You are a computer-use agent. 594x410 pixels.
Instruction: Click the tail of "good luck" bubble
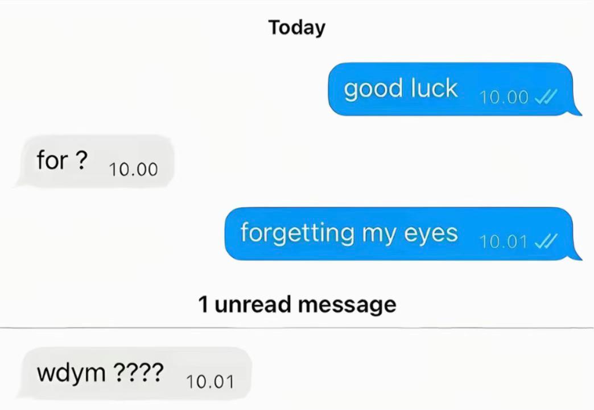(575, 110)
